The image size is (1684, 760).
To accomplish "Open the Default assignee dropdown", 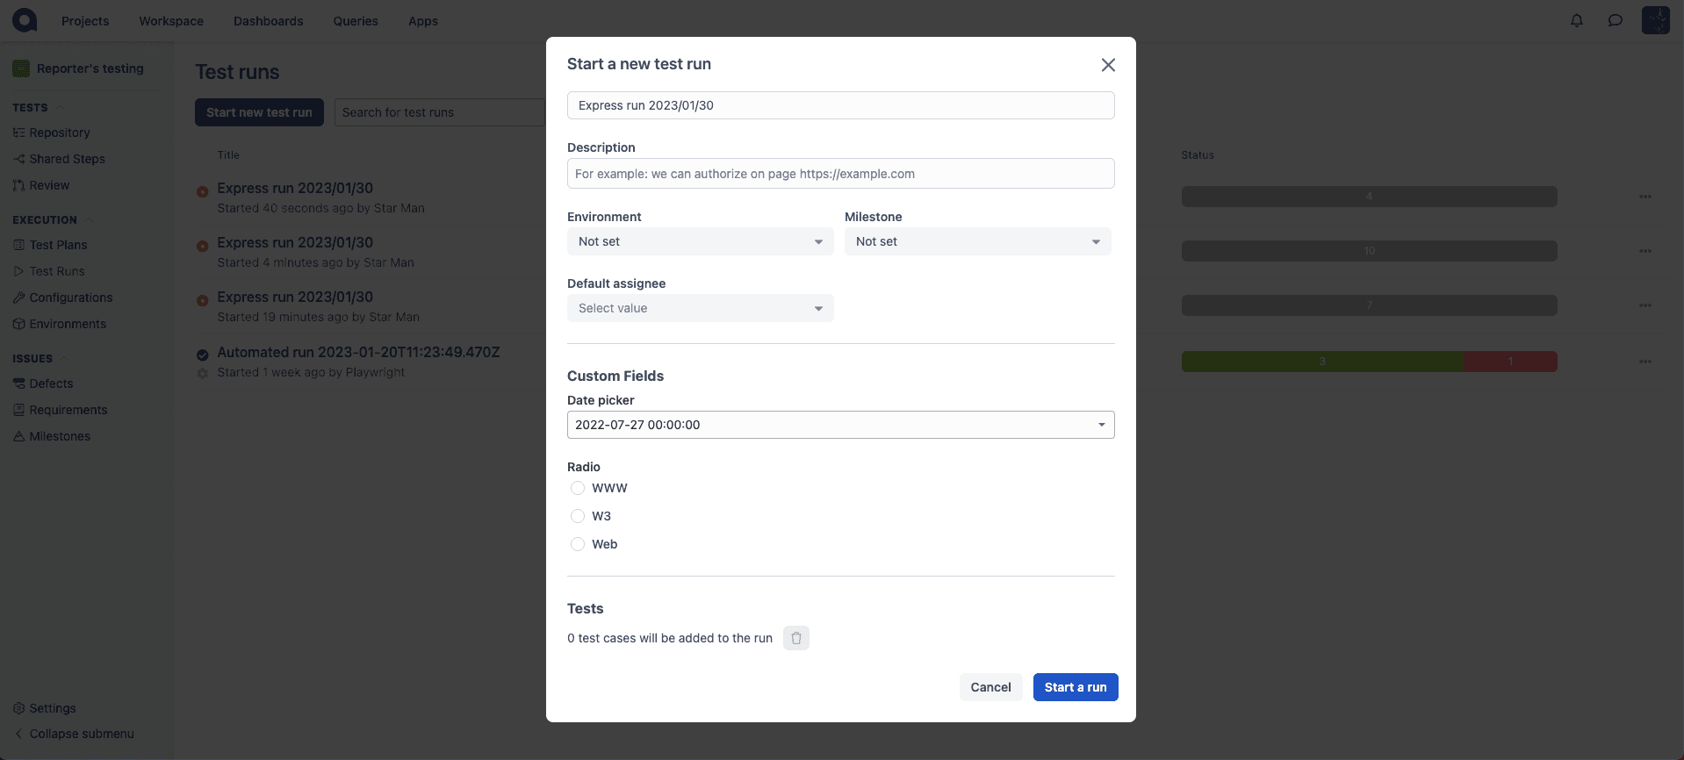I will (x=700, y=308).
